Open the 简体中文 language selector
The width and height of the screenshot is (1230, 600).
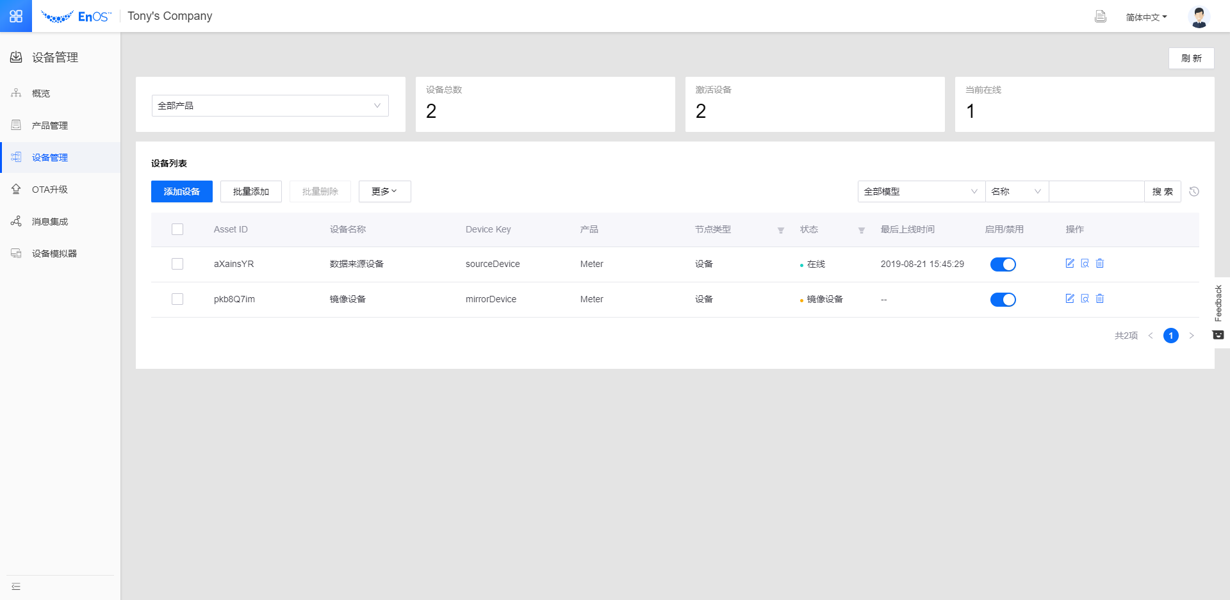click(x=1146, y=17)
